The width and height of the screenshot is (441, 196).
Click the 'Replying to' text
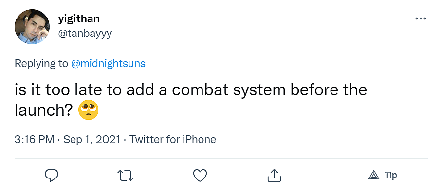41,64
